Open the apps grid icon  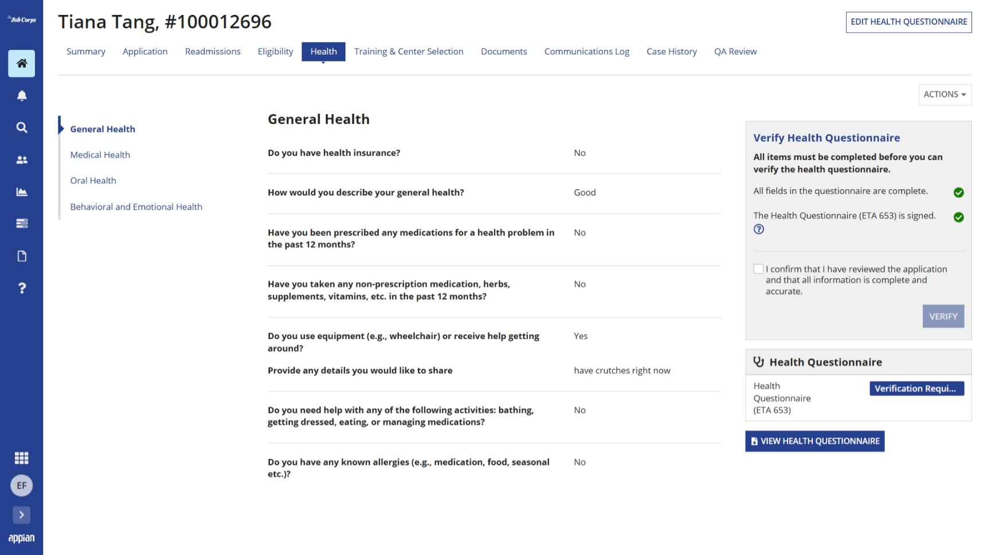pyautogui.click(x=21, y=458)
